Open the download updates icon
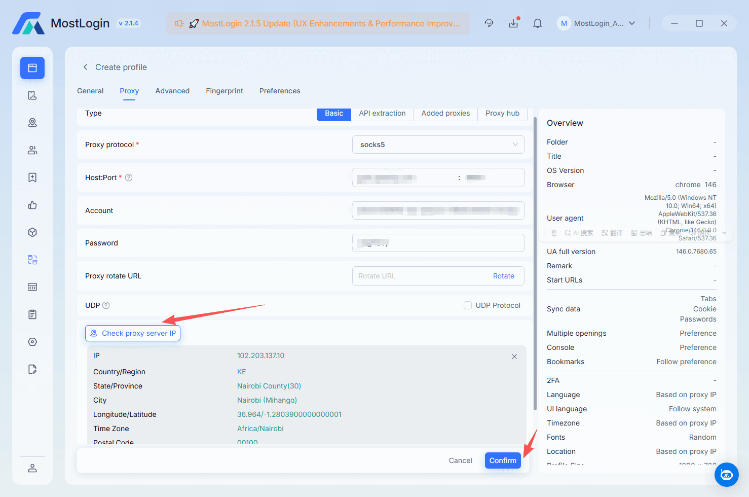 (x=513, y=23)
